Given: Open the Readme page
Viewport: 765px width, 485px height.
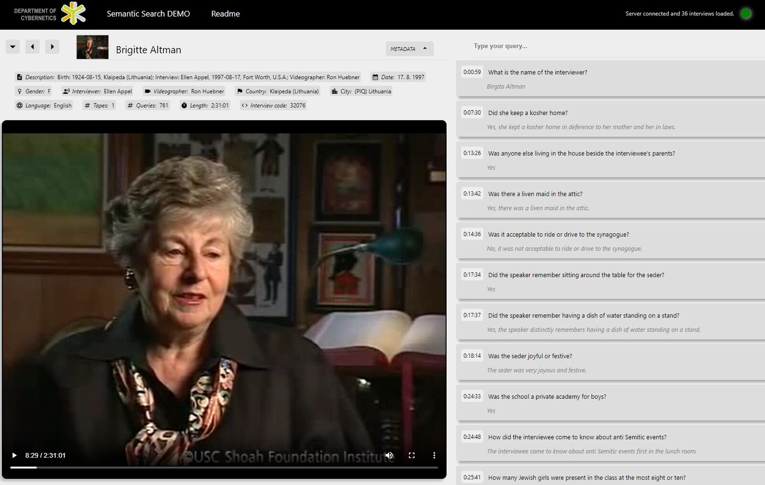Looking at the screenshot, I should pyautogui.click(x=225, y=14).
